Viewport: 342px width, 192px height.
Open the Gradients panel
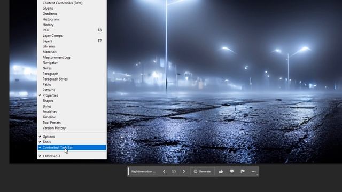(72, 14)
